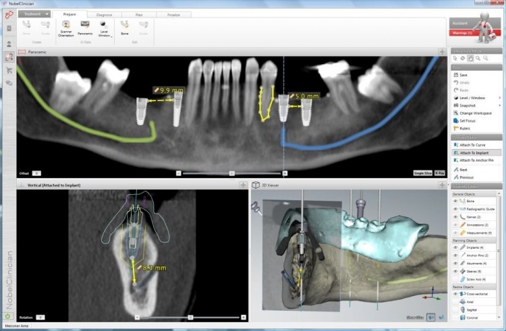Click the Warnings (1) red button
Screen dimensions: 506x331
[462, 33]
